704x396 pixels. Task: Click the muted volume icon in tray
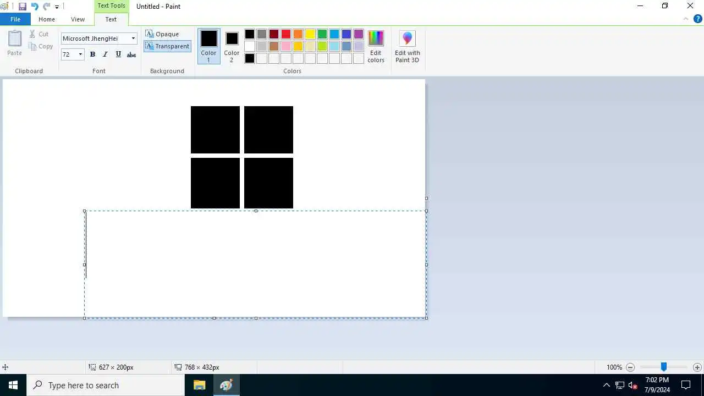point(632,385)
